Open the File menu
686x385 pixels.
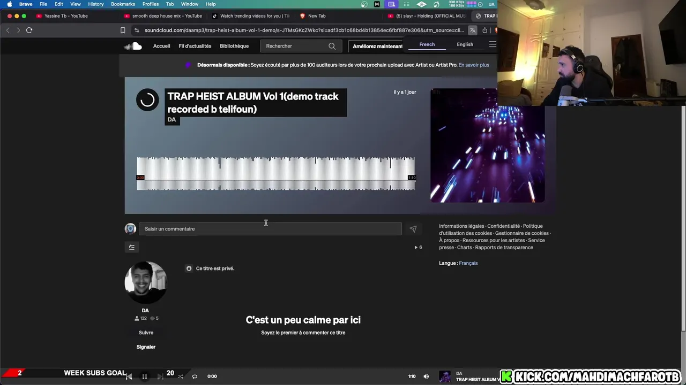coord(43,4)
